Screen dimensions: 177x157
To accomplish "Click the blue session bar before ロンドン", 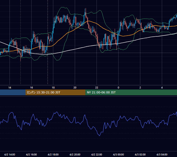I will [13, 92].
